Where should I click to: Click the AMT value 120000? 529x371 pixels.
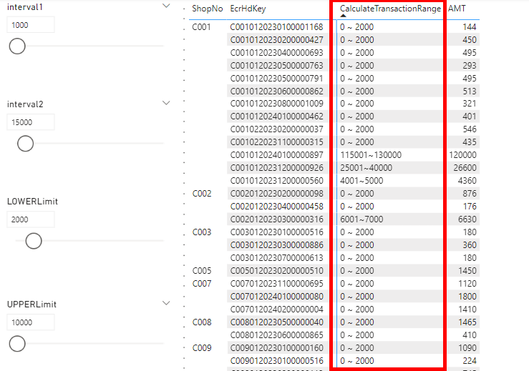click(462, 155)
